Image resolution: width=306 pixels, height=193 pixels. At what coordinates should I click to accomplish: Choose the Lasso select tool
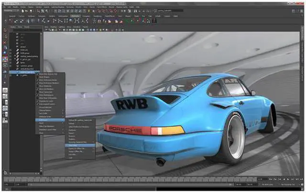pyautogui.click(x=5, y=36)
